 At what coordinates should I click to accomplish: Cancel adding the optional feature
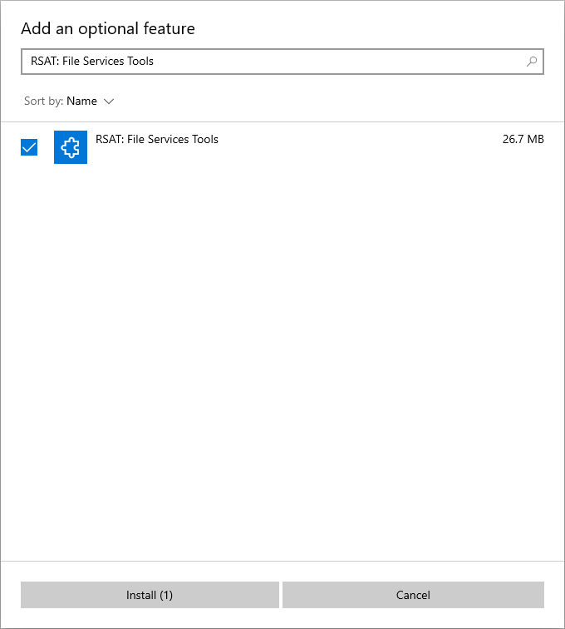coord(413,595)
